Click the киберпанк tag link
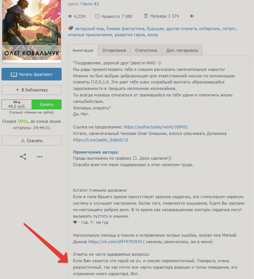Viewport: 254px width, 279px height. (x=210, y=29)
